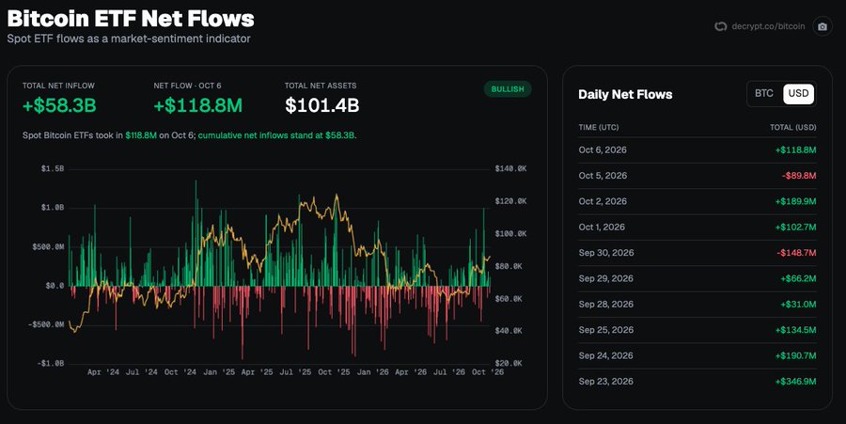The height and width of the screenshot is (424, 846).
Task: Click the +$66.2M value
Action: [798, 278]
